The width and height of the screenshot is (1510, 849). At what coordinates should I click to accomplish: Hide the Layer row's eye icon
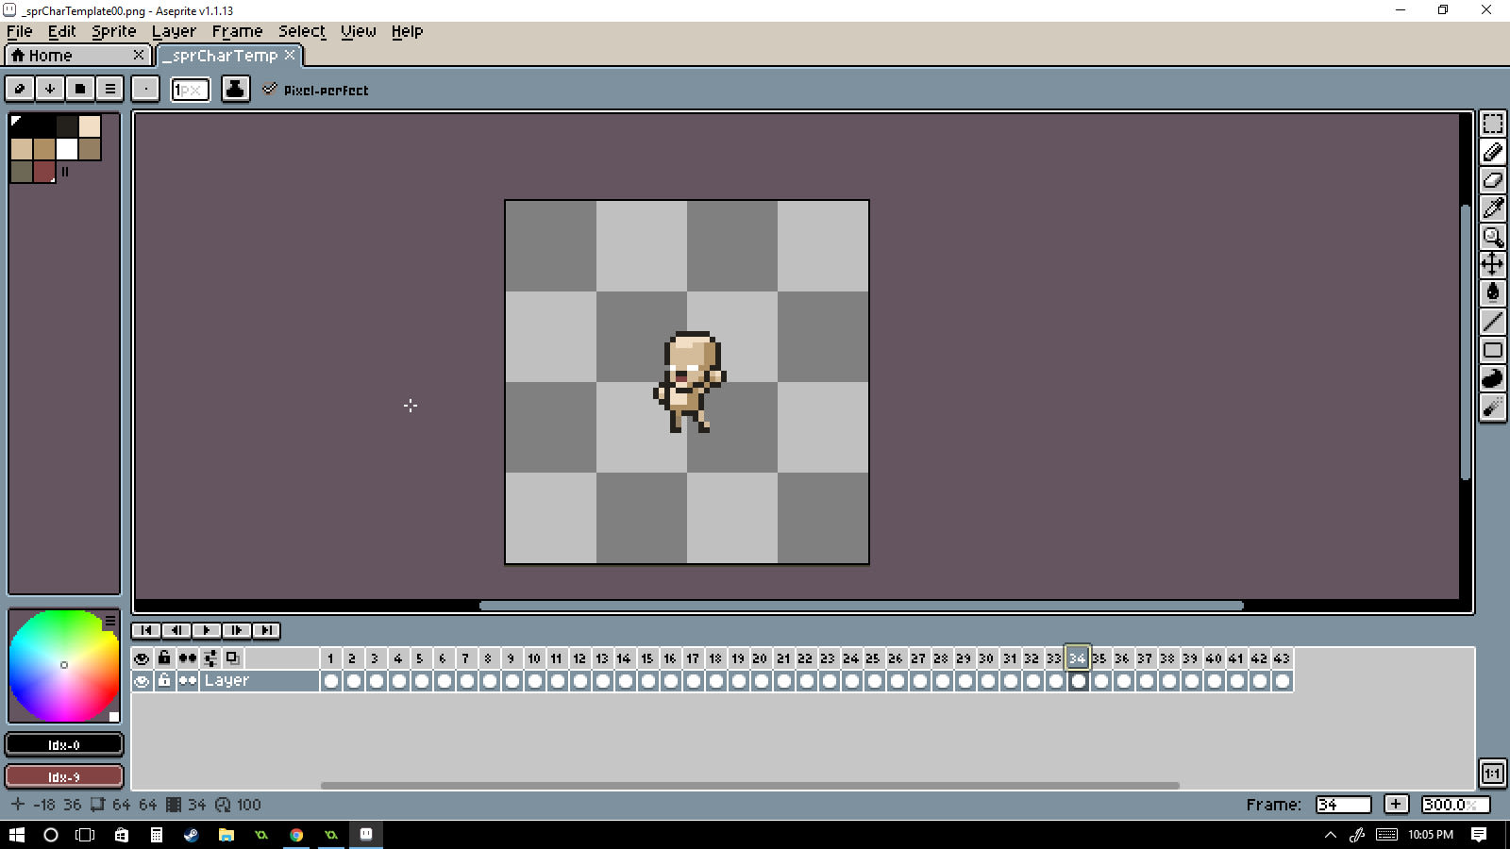coord(142,681)
